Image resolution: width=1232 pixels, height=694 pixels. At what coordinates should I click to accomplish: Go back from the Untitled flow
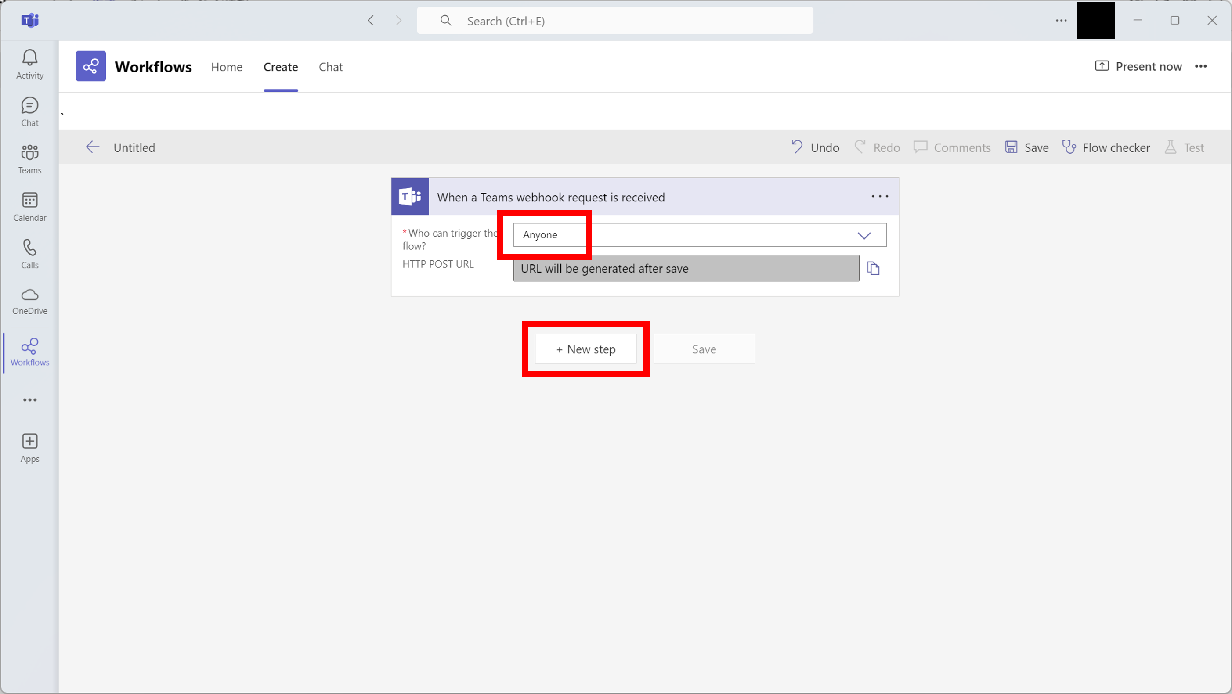92,147
